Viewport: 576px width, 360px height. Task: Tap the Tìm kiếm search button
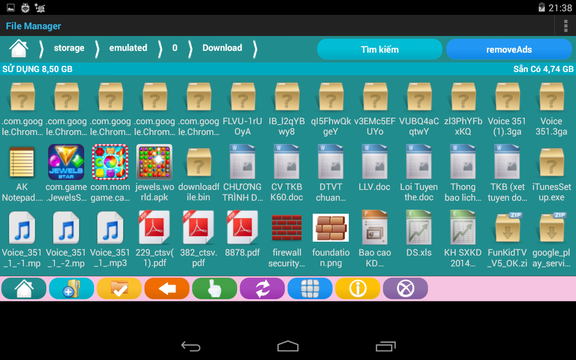pyautogui.click(x=380, y=49)
